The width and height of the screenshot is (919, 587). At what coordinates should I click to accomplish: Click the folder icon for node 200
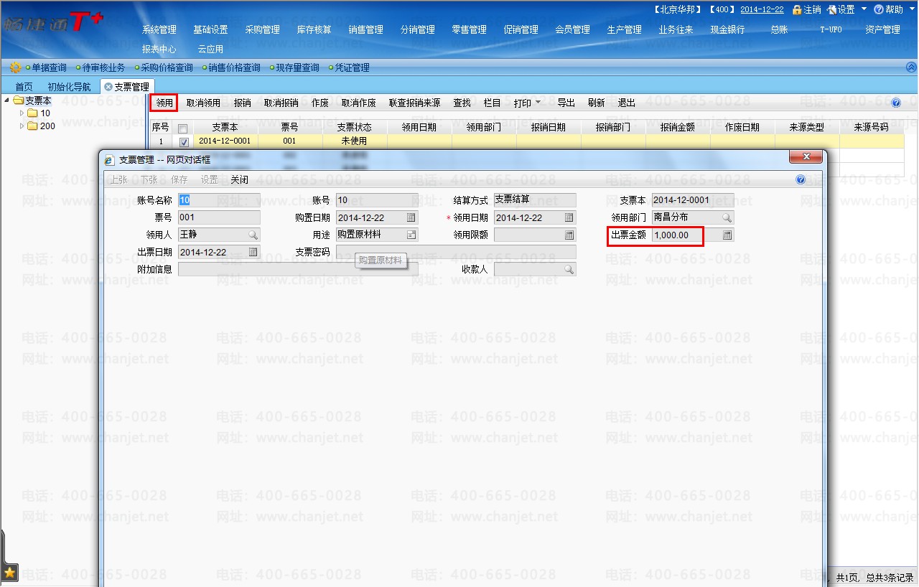pyautogui.click(x=32, y=126)
